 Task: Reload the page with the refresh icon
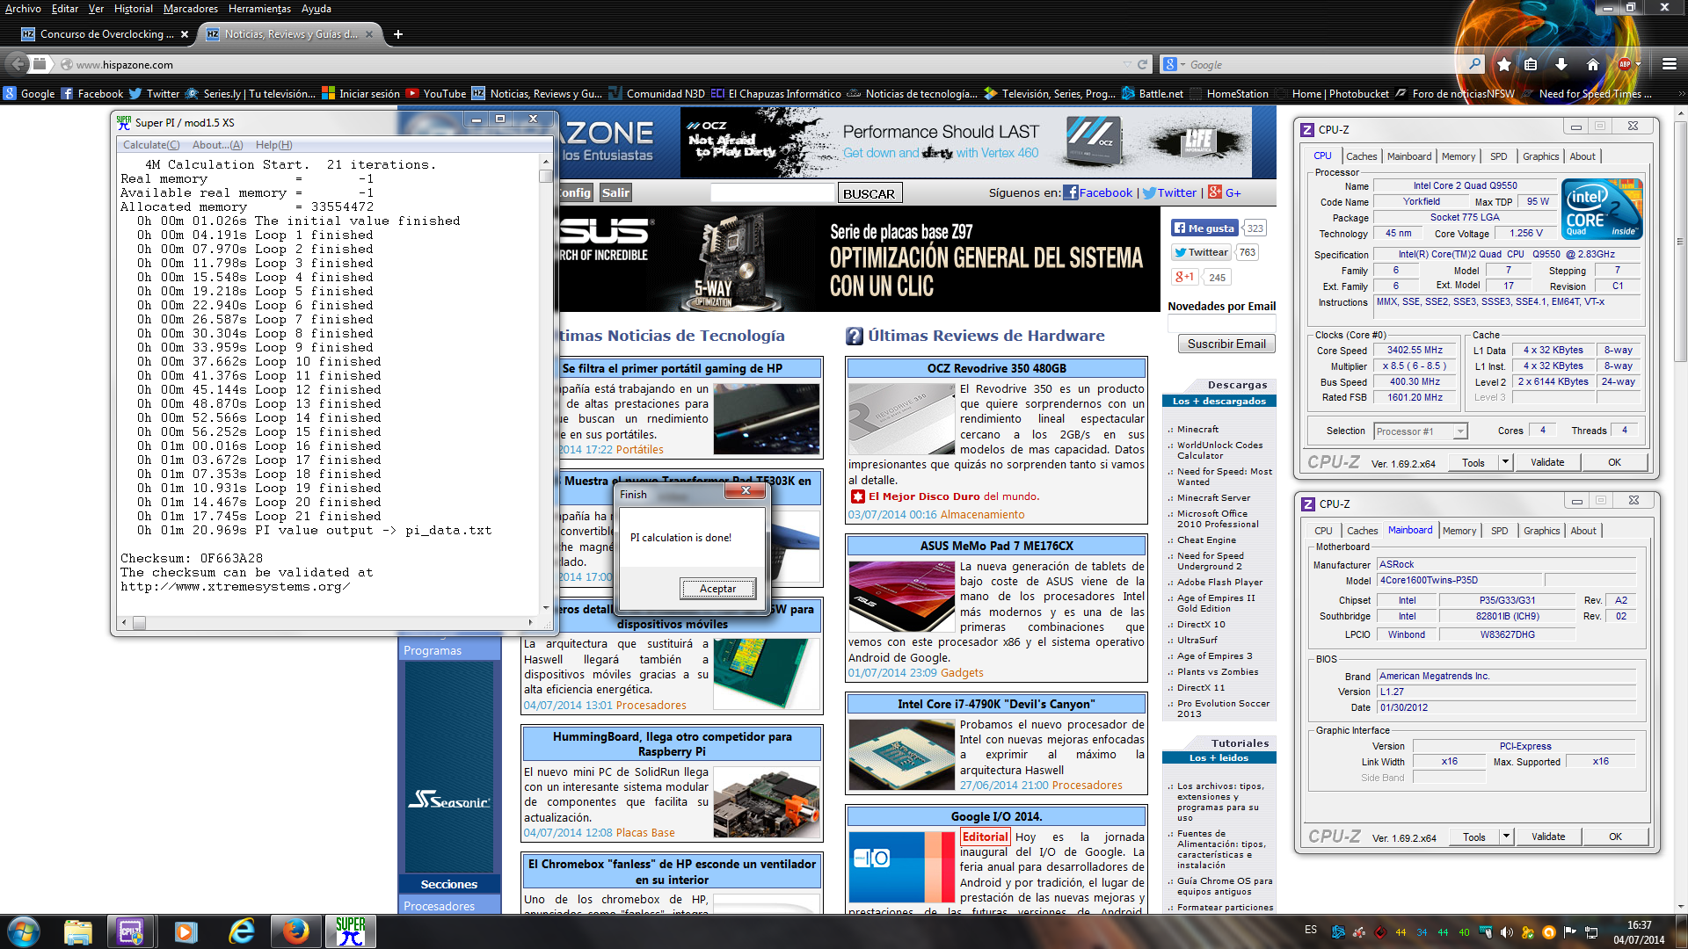click(x=1142, y=64)
